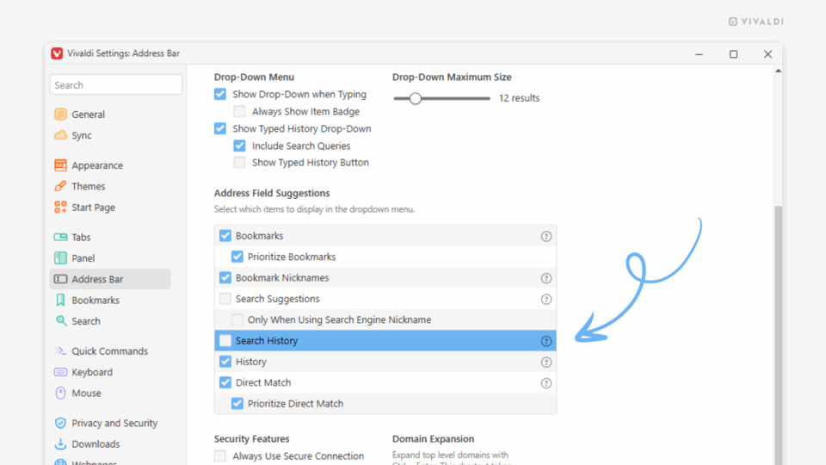Screen dimensions: 826x465
Task: Click the Vivaldi logo in title bar
Action: tap(57, 53)
